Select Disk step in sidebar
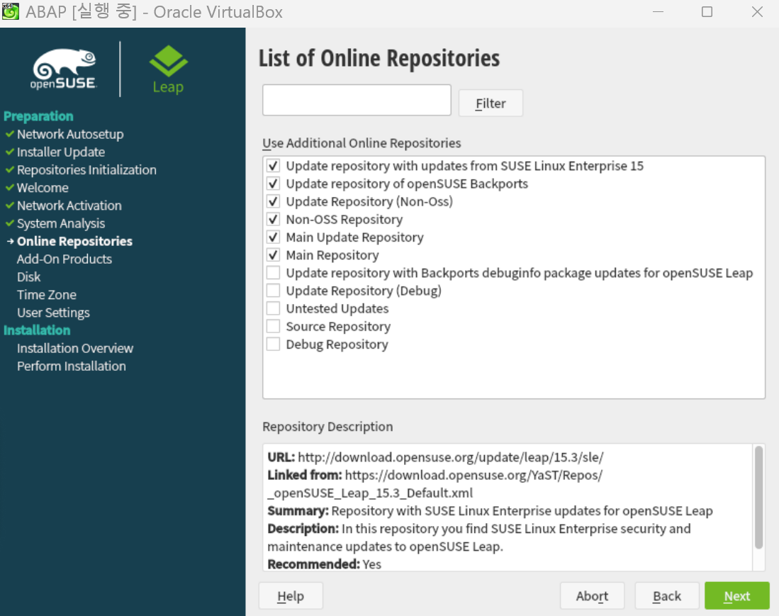Viewport: 779px width, 616px height. click(29, 277)
